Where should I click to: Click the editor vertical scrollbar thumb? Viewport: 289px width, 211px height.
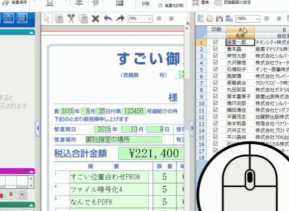point(187,104)
